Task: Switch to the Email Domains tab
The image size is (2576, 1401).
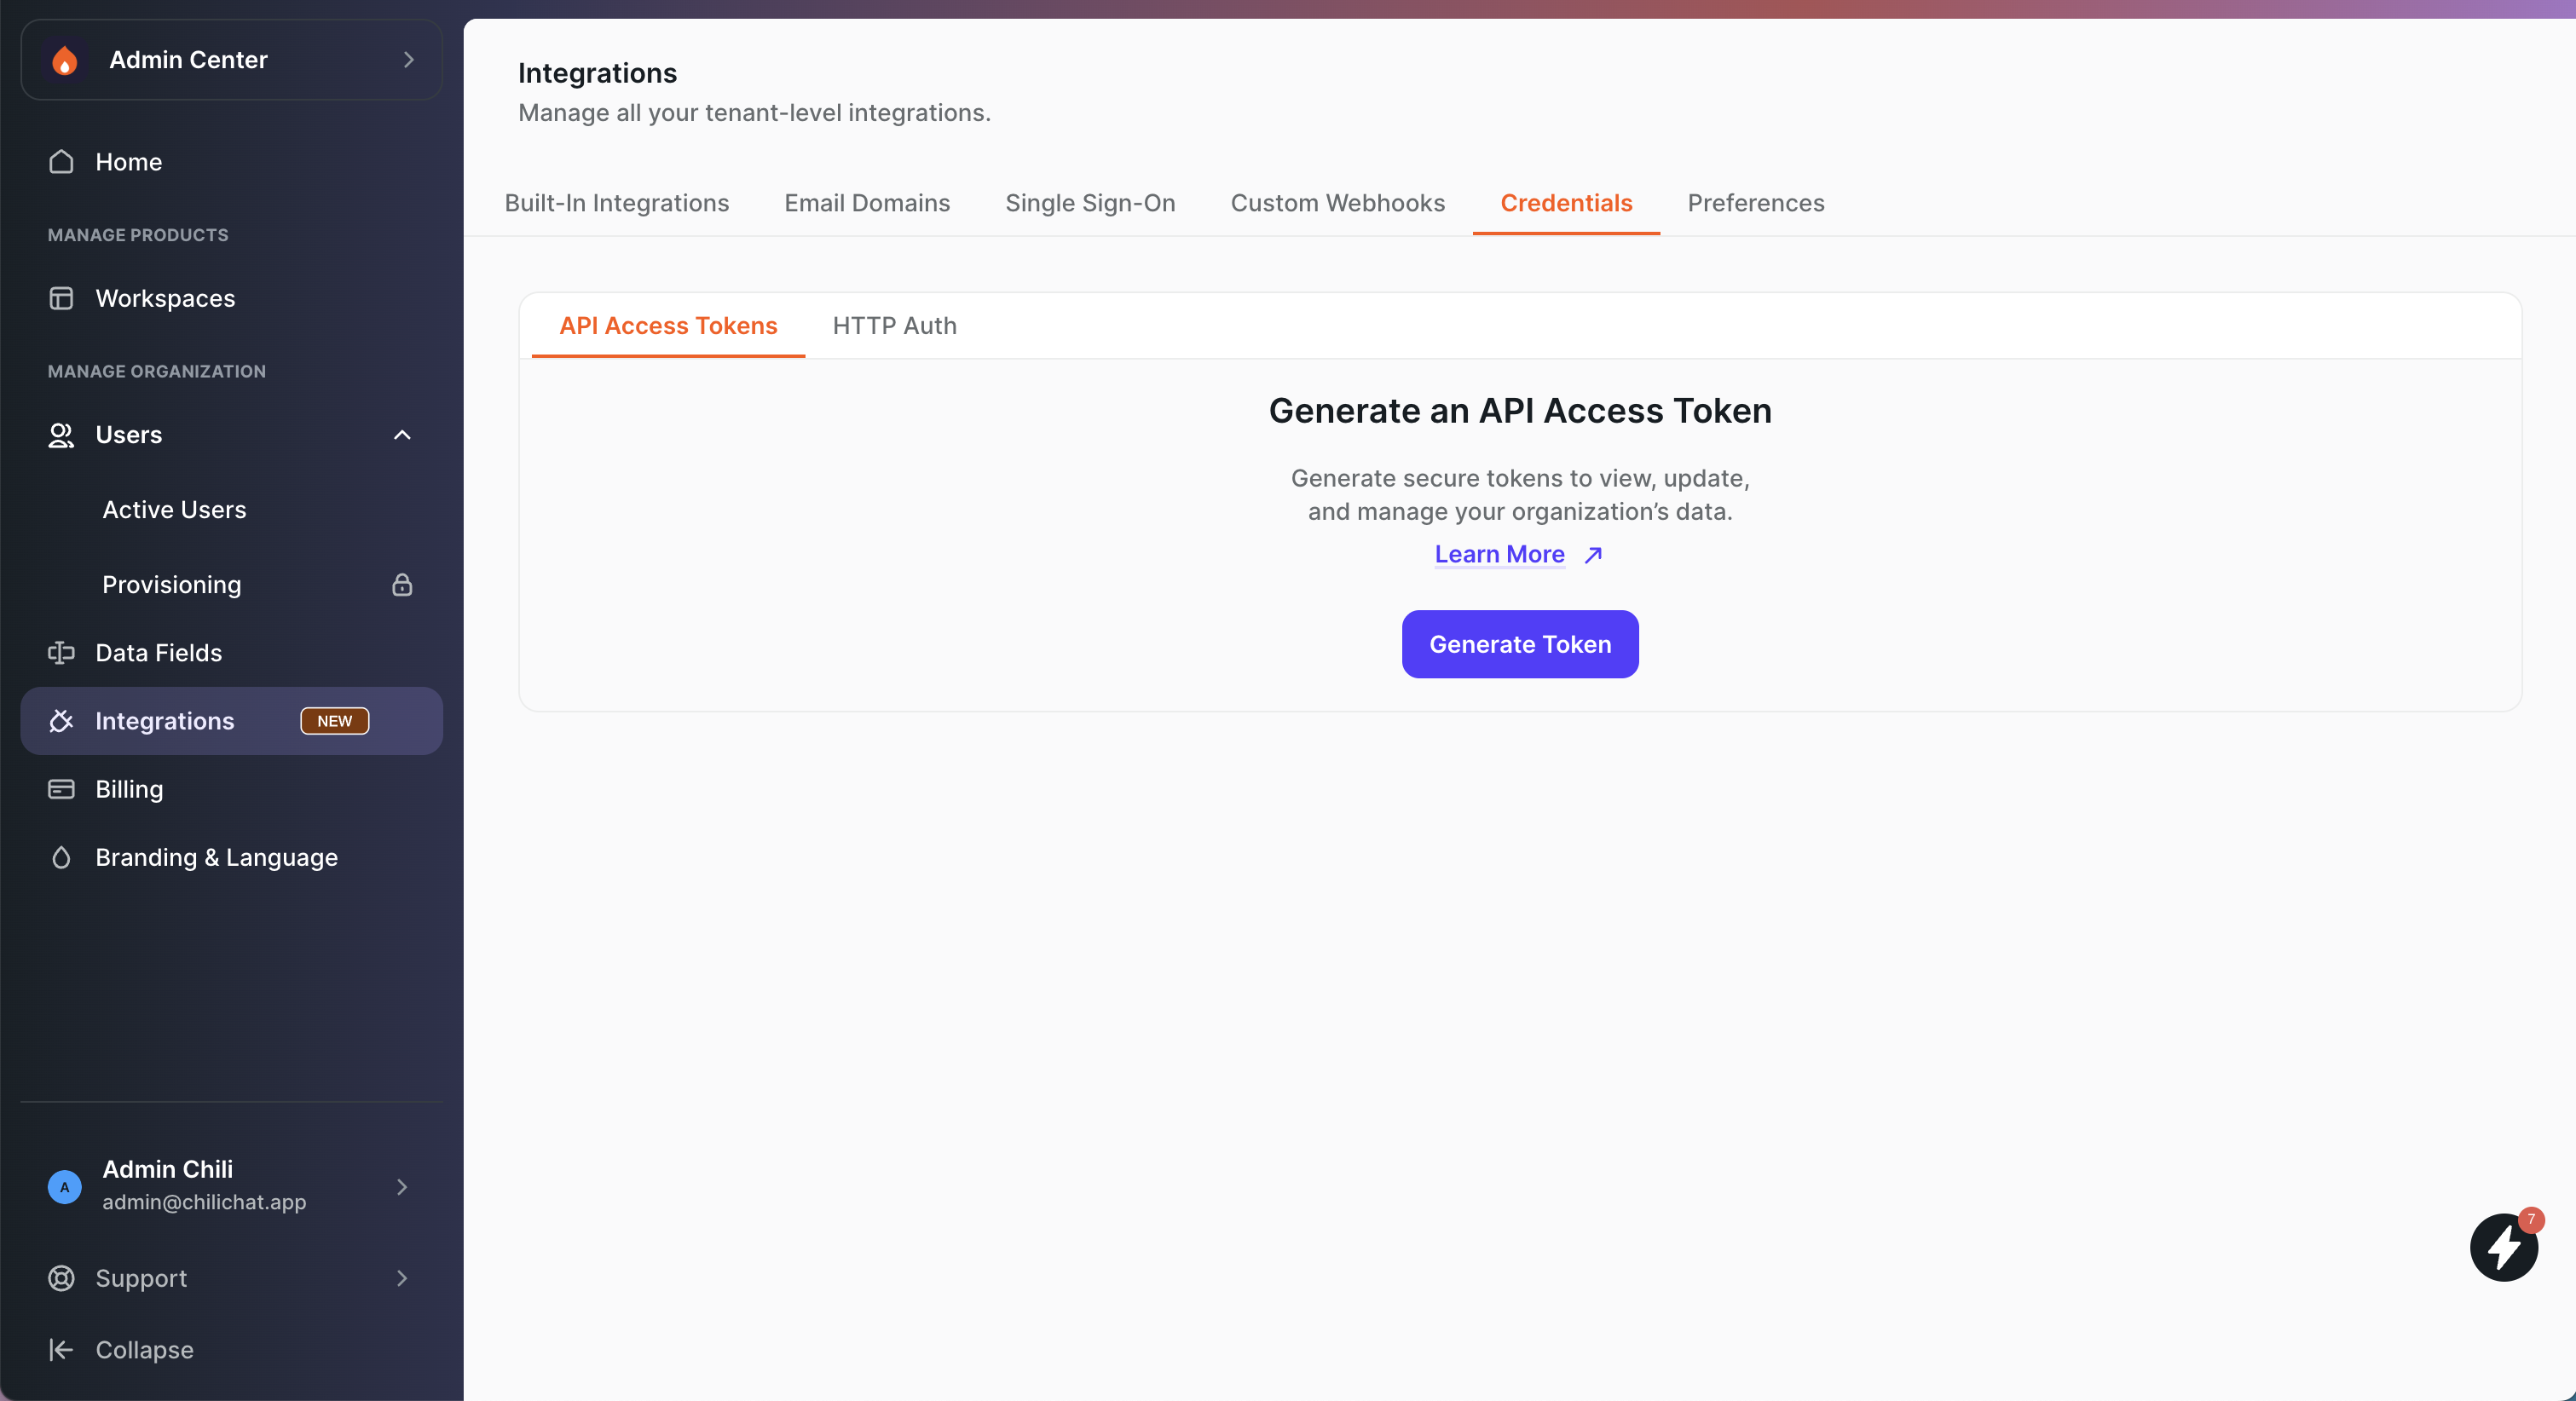Action: point(866,203)
